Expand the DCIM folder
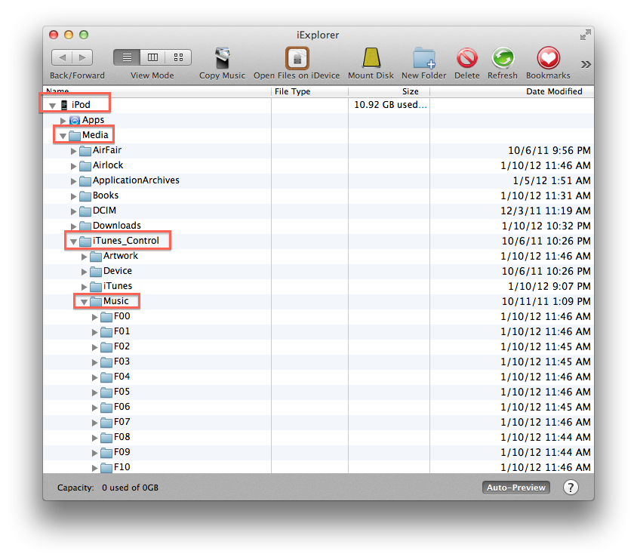Viewport: 637px width, 560px height. (x=73, y=211)
